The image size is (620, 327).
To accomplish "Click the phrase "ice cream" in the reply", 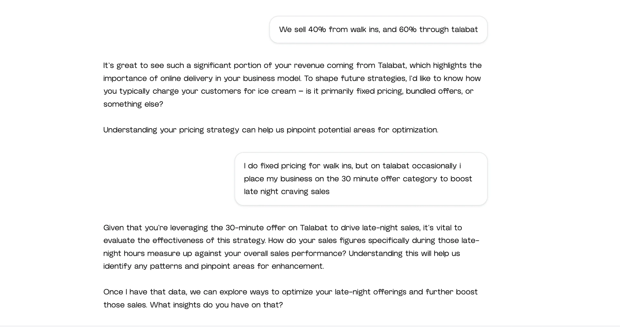I will click(277, 91).
